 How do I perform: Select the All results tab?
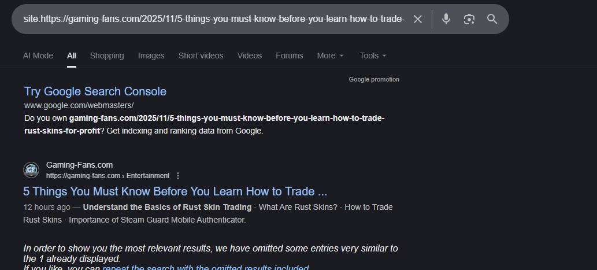click(x=72, y=56)
